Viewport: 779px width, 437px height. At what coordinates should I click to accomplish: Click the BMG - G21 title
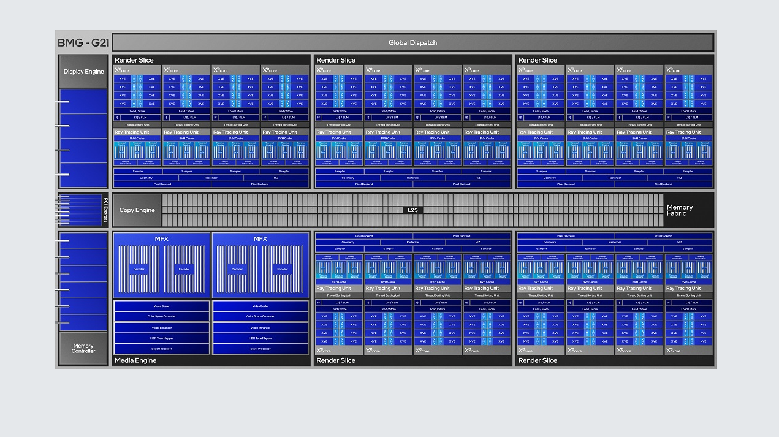point(83,43)
